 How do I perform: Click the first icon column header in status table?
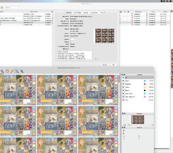pyautogui.click(x=121, y=12)
